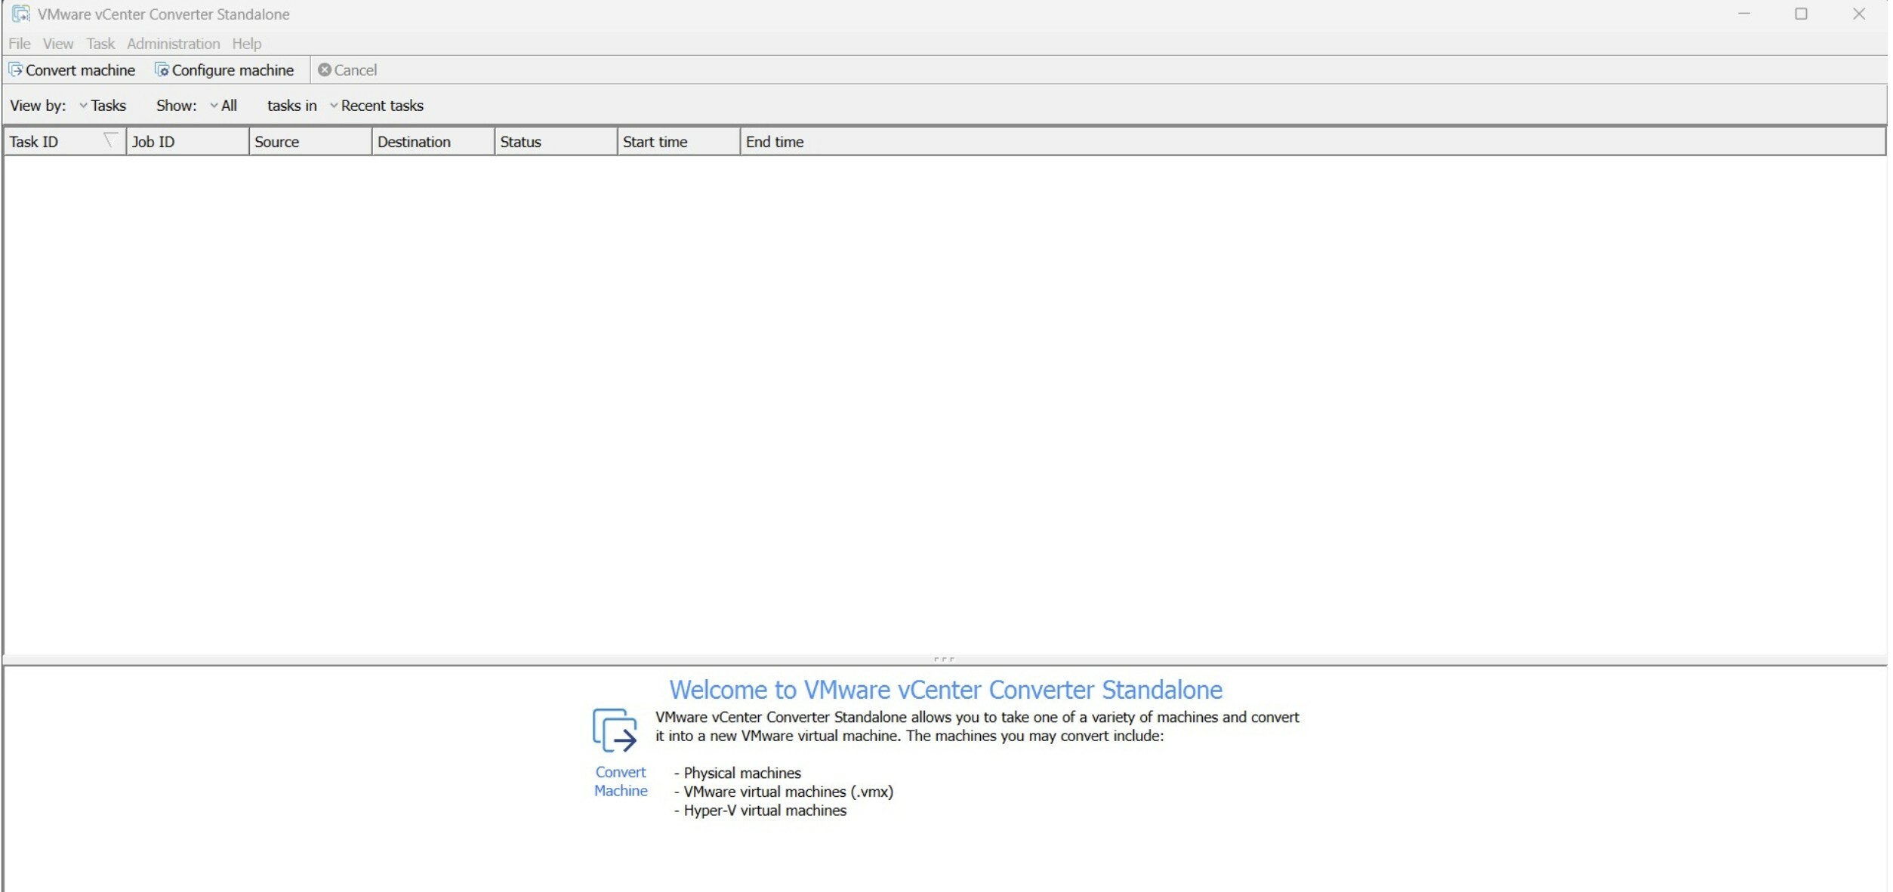This screenshot has height=892, width=1893.
Task: Expand the Recent tasks dropdown
Action: (x=377, y=106)
